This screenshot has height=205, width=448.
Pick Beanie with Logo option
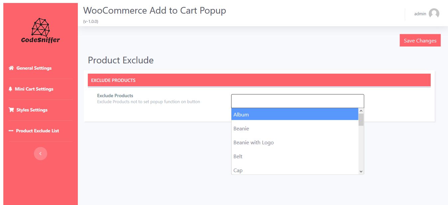pyautogui.click(x=295, y=142)
